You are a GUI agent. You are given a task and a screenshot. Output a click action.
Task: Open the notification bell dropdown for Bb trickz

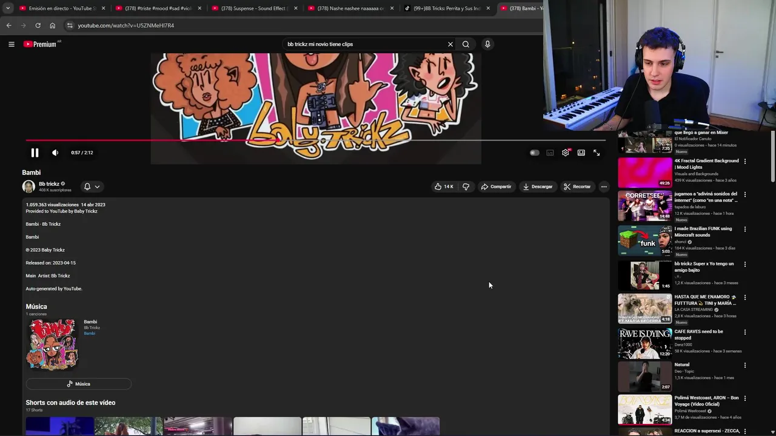(x=92, y=187)
